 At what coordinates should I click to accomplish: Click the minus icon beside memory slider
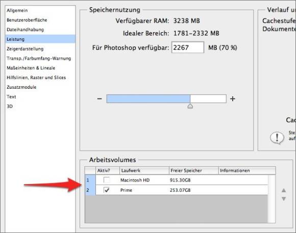click(x=100, y=99)
